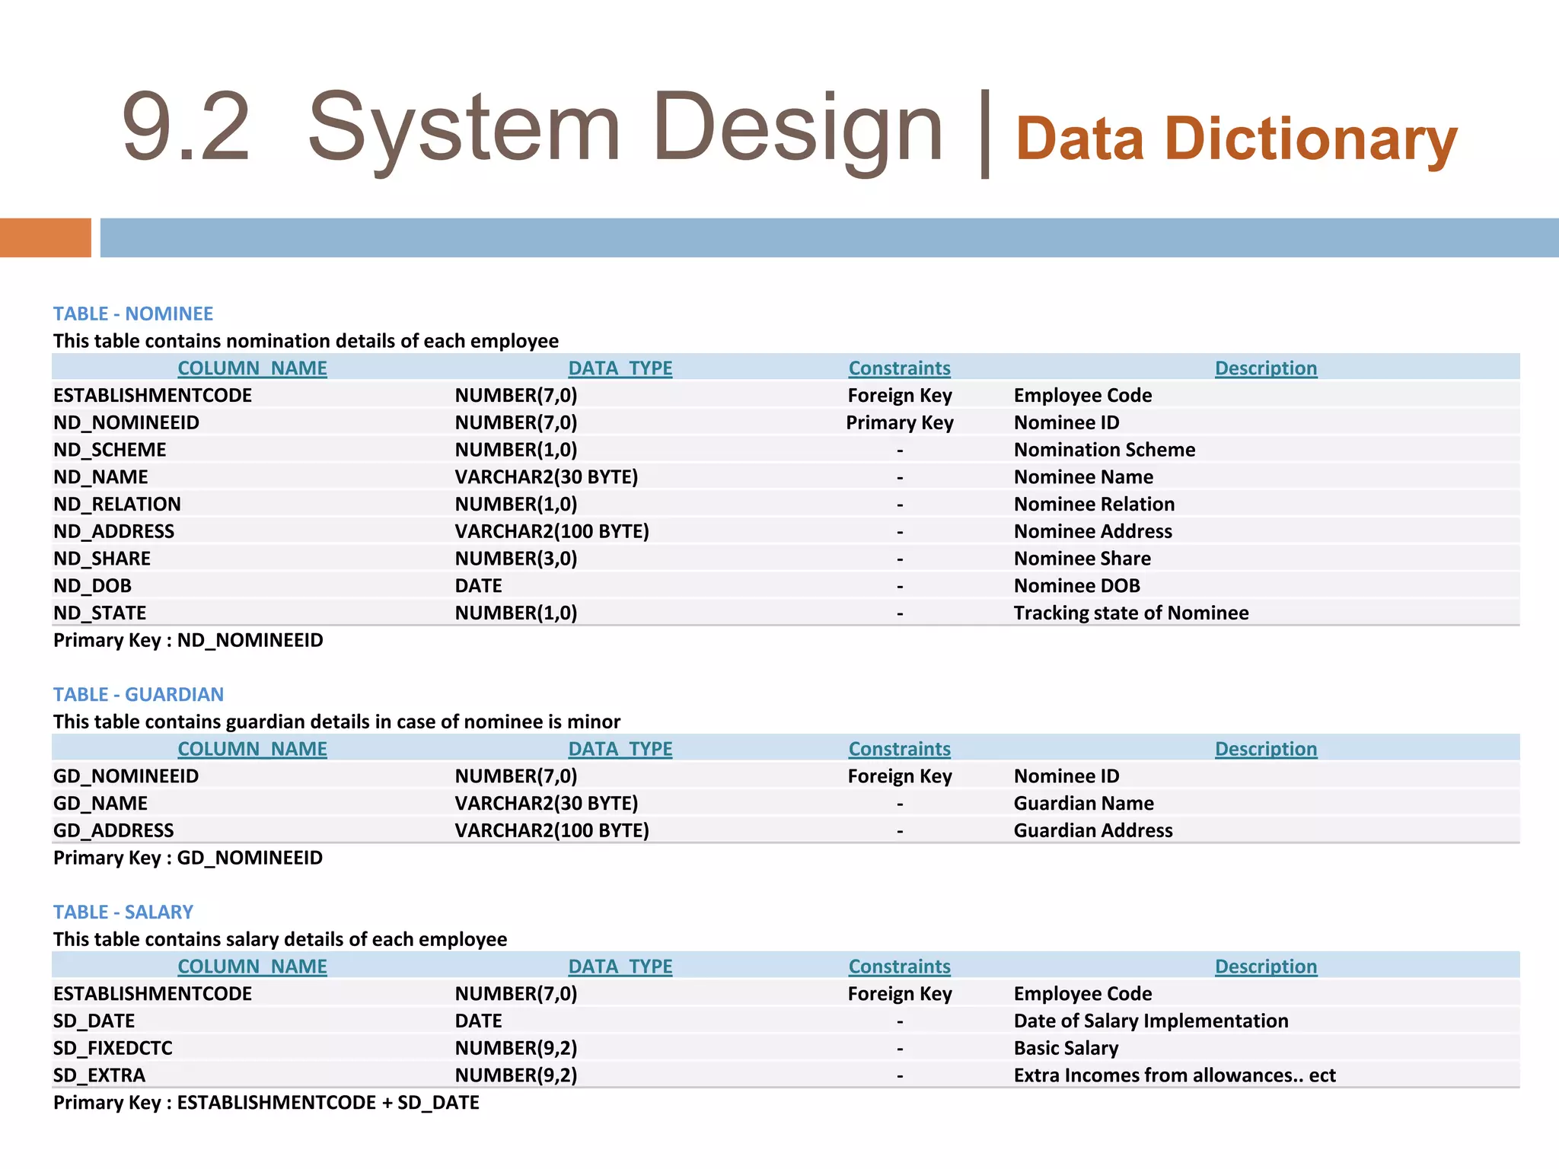Click the 'Data Dictionary' orange title text
The height and width of the screenshot is (1169, 1559).
[1236, 140]
